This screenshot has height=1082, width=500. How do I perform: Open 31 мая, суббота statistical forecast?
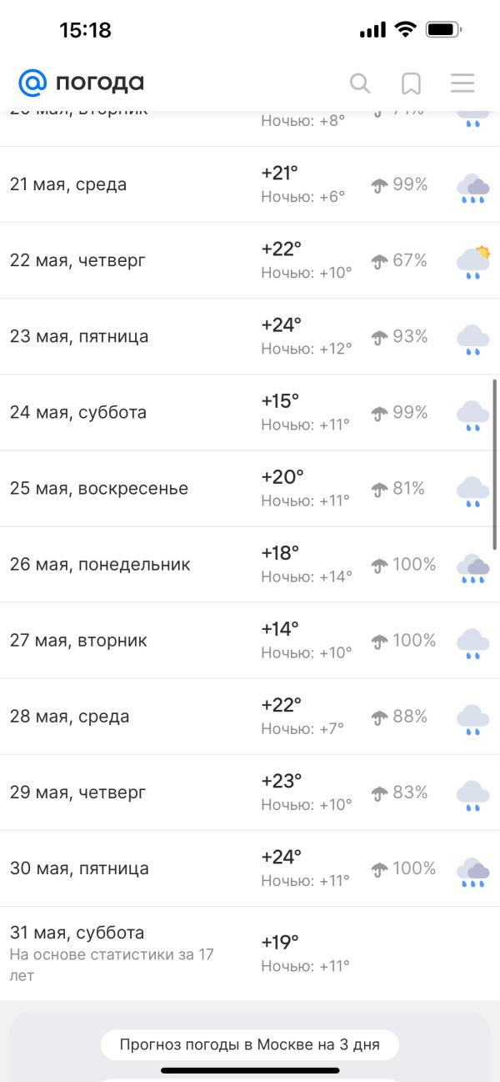[x=77, y=933]
